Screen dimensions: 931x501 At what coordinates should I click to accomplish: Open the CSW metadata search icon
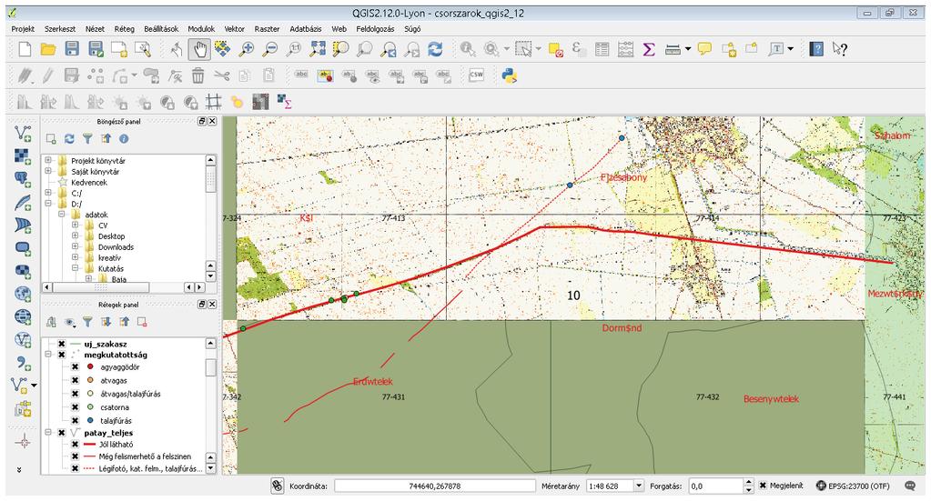pos(476,75)
